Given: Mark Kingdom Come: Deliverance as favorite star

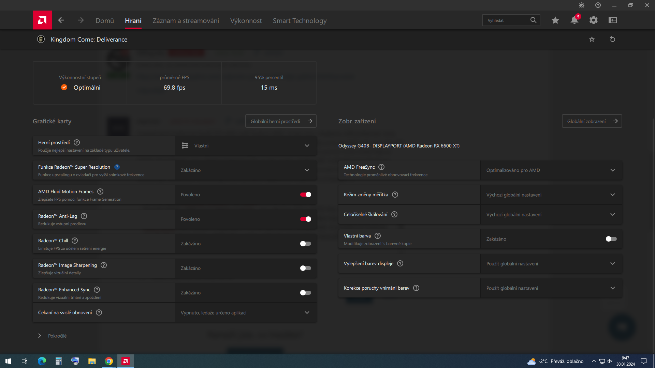Looking at the screenshot, I should (x=592, y=39).
